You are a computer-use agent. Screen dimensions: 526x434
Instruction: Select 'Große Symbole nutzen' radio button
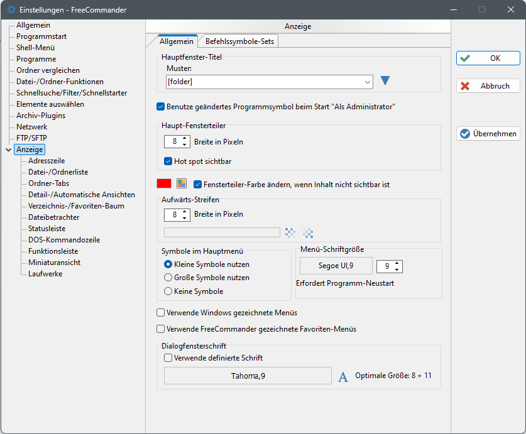(168, 278)
